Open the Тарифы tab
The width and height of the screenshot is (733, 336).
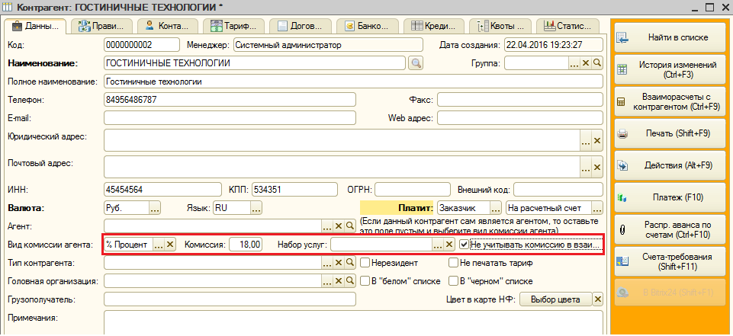234,26
